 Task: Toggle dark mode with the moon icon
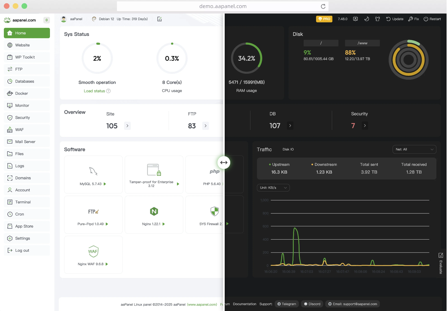pos(367,19)
